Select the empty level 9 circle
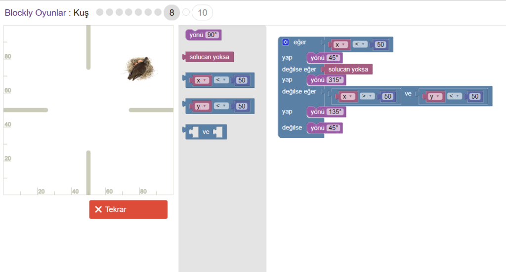Image resolution: width=506 pixels, height=272 pixels. point(186,12)
